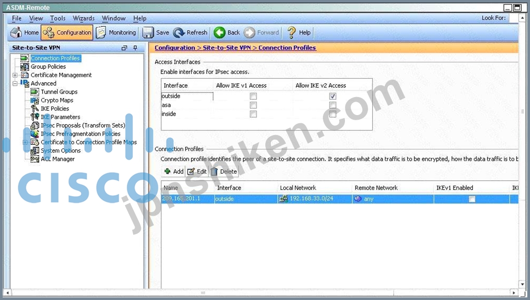Click the grey Forward arrow icon
Viewport: 530px width, 300px height.
coord(249,32)
